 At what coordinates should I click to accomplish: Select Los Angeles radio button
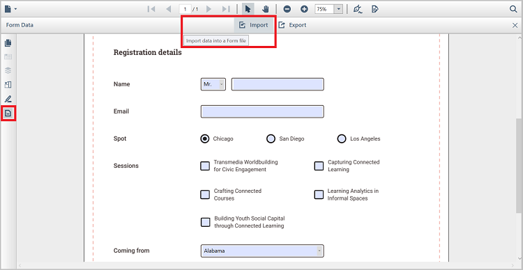tap(342, 138)
